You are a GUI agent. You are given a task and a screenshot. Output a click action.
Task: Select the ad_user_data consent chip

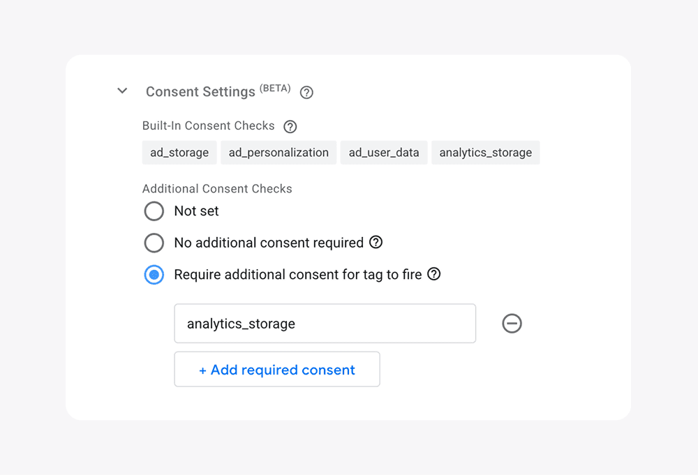383,152
